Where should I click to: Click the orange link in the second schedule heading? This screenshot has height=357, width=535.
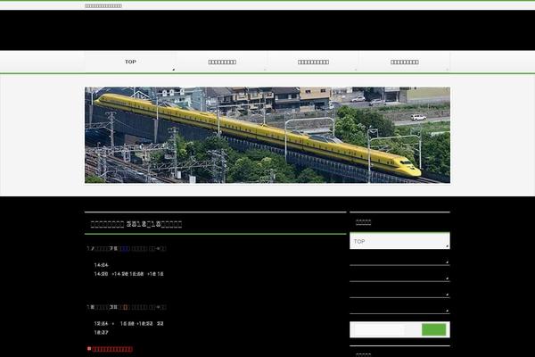pos(125,307)
